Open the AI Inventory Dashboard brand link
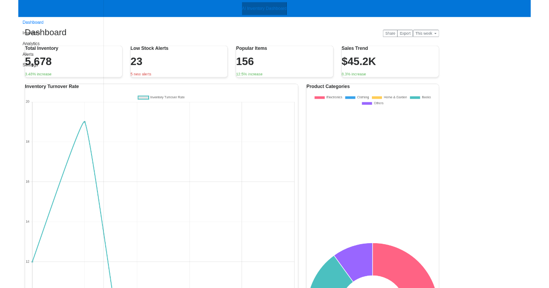The height and width of the screenshot is (288, 549). point(264,8)
